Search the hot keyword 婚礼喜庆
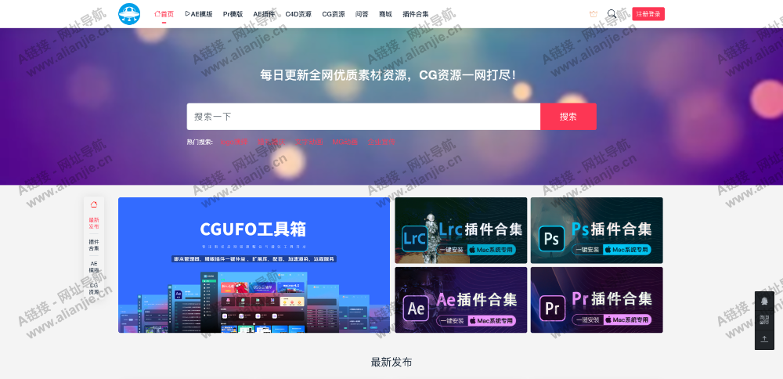The height and width of the screenshot is (379, 783). tap(271, 142)
